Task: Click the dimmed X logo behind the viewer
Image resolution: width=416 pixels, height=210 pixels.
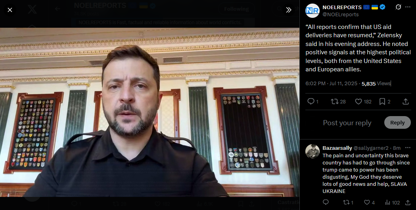Action: coord(32,10)
